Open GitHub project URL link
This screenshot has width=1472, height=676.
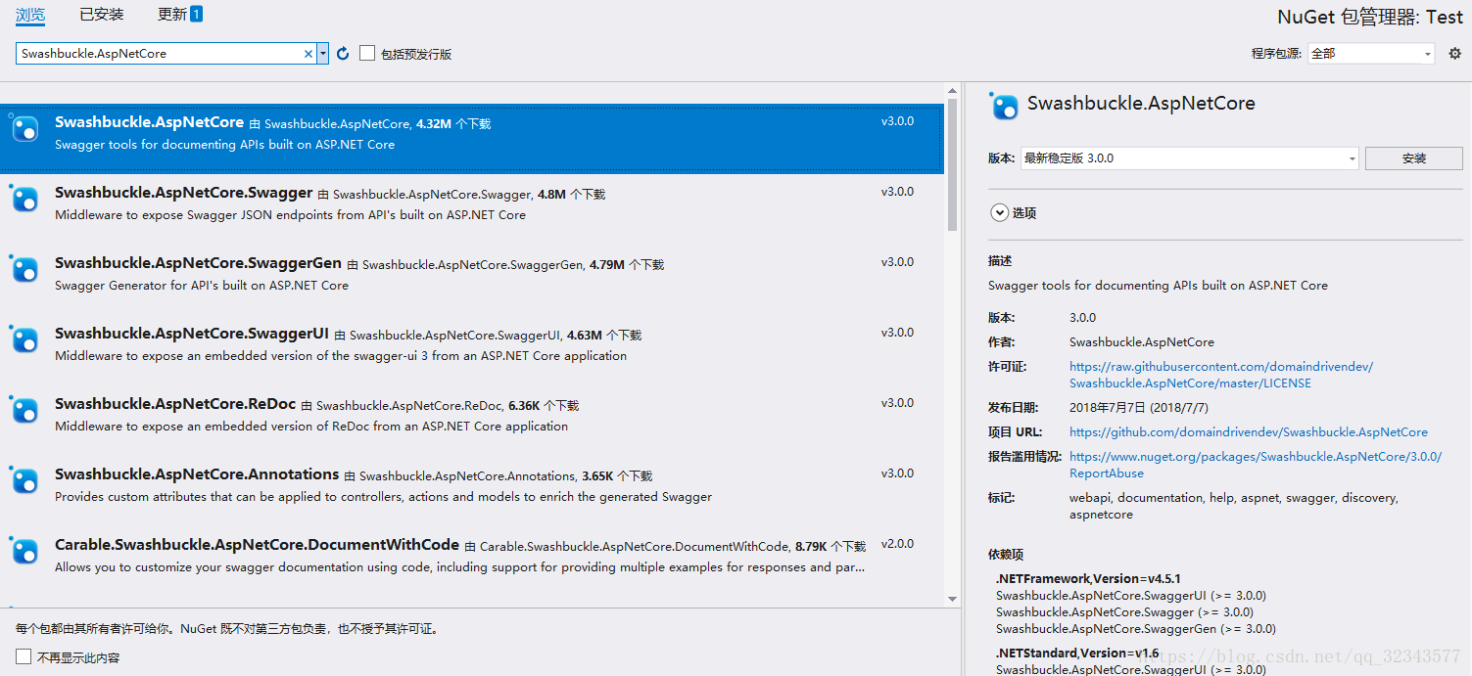click(x=1249, y=431)
